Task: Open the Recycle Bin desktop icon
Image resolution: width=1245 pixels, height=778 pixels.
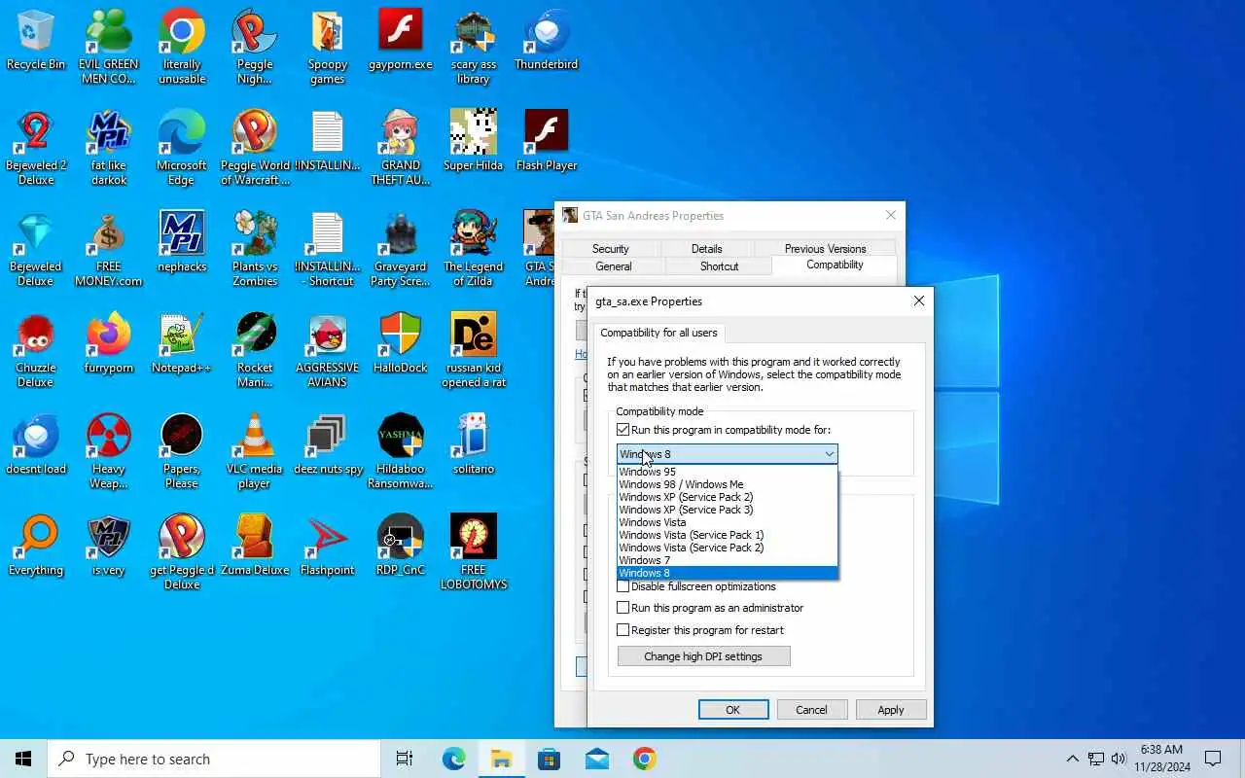Action: pyautogui.click(x=36, y=40)
